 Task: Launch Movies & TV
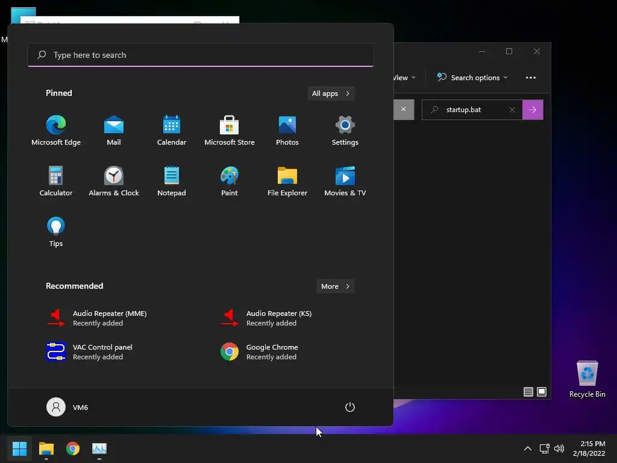pyautogui.click(x=345, y=181)
